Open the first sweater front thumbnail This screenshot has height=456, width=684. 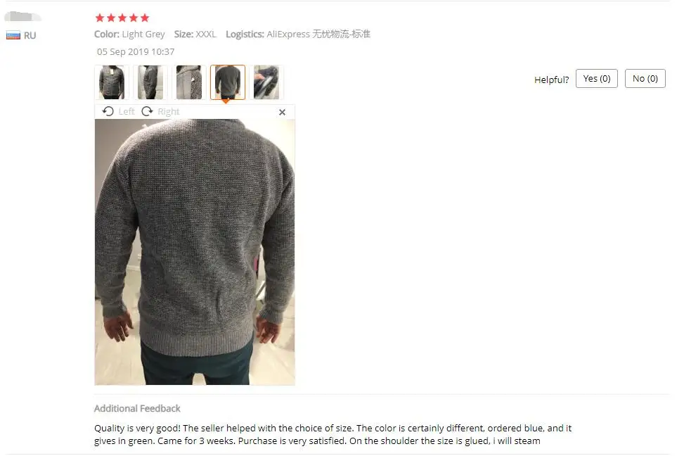pyautogui.click(x=112, y=82)
